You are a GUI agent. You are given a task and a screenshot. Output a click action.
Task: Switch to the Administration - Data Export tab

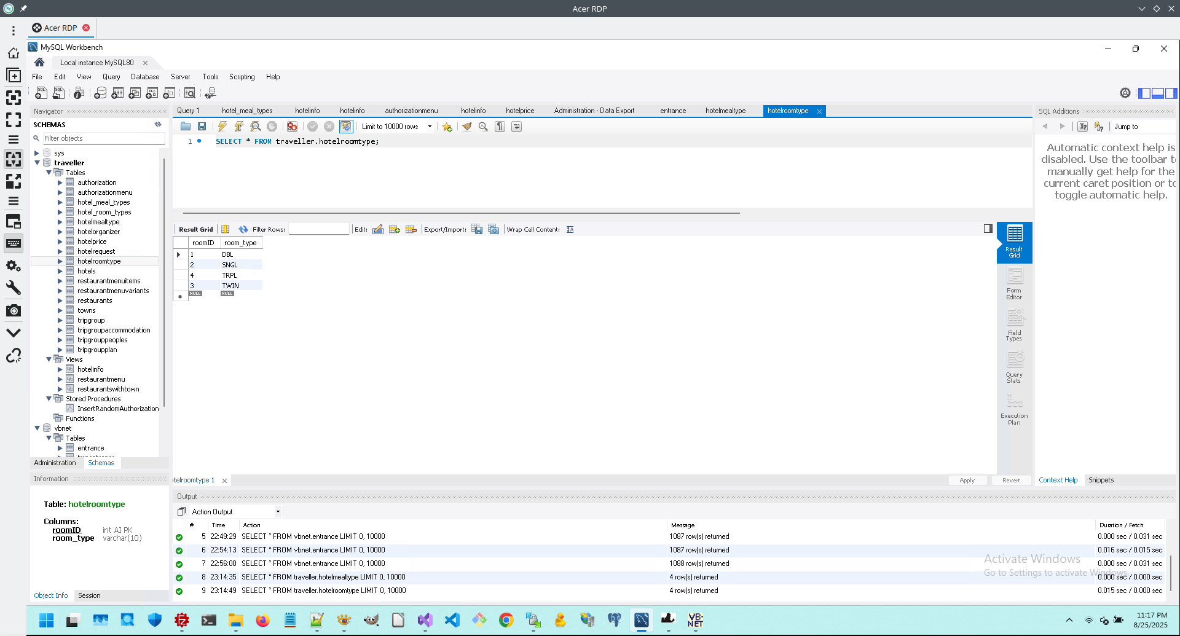click(594, 111)
